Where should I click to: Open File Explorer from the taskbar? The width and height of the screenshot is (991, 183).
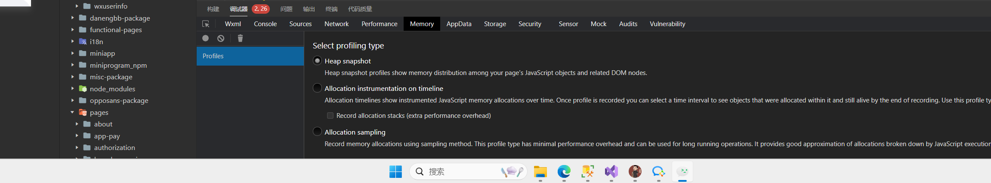540,172
